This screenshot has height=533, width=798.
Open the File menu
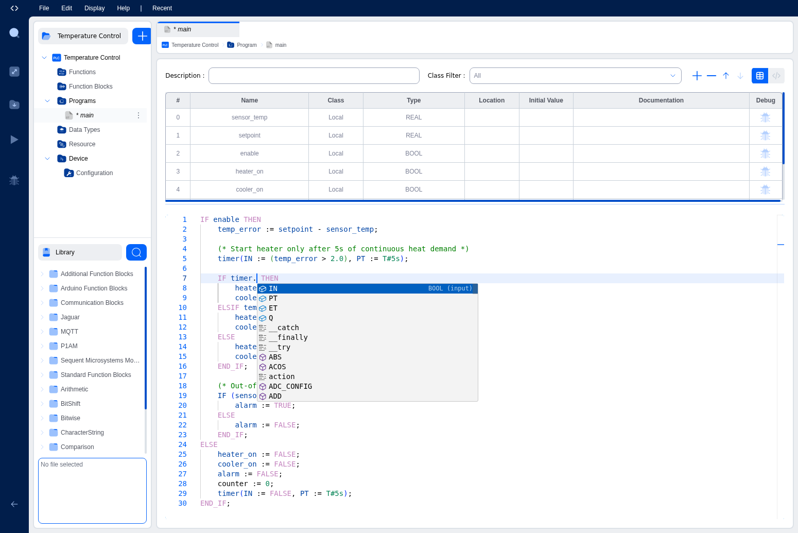[44, 8]
